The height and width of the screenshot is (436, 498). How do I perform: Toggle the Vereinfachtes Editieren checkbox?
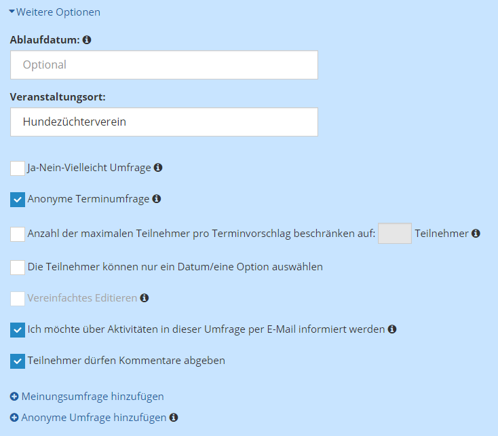[x=18, y=299]
